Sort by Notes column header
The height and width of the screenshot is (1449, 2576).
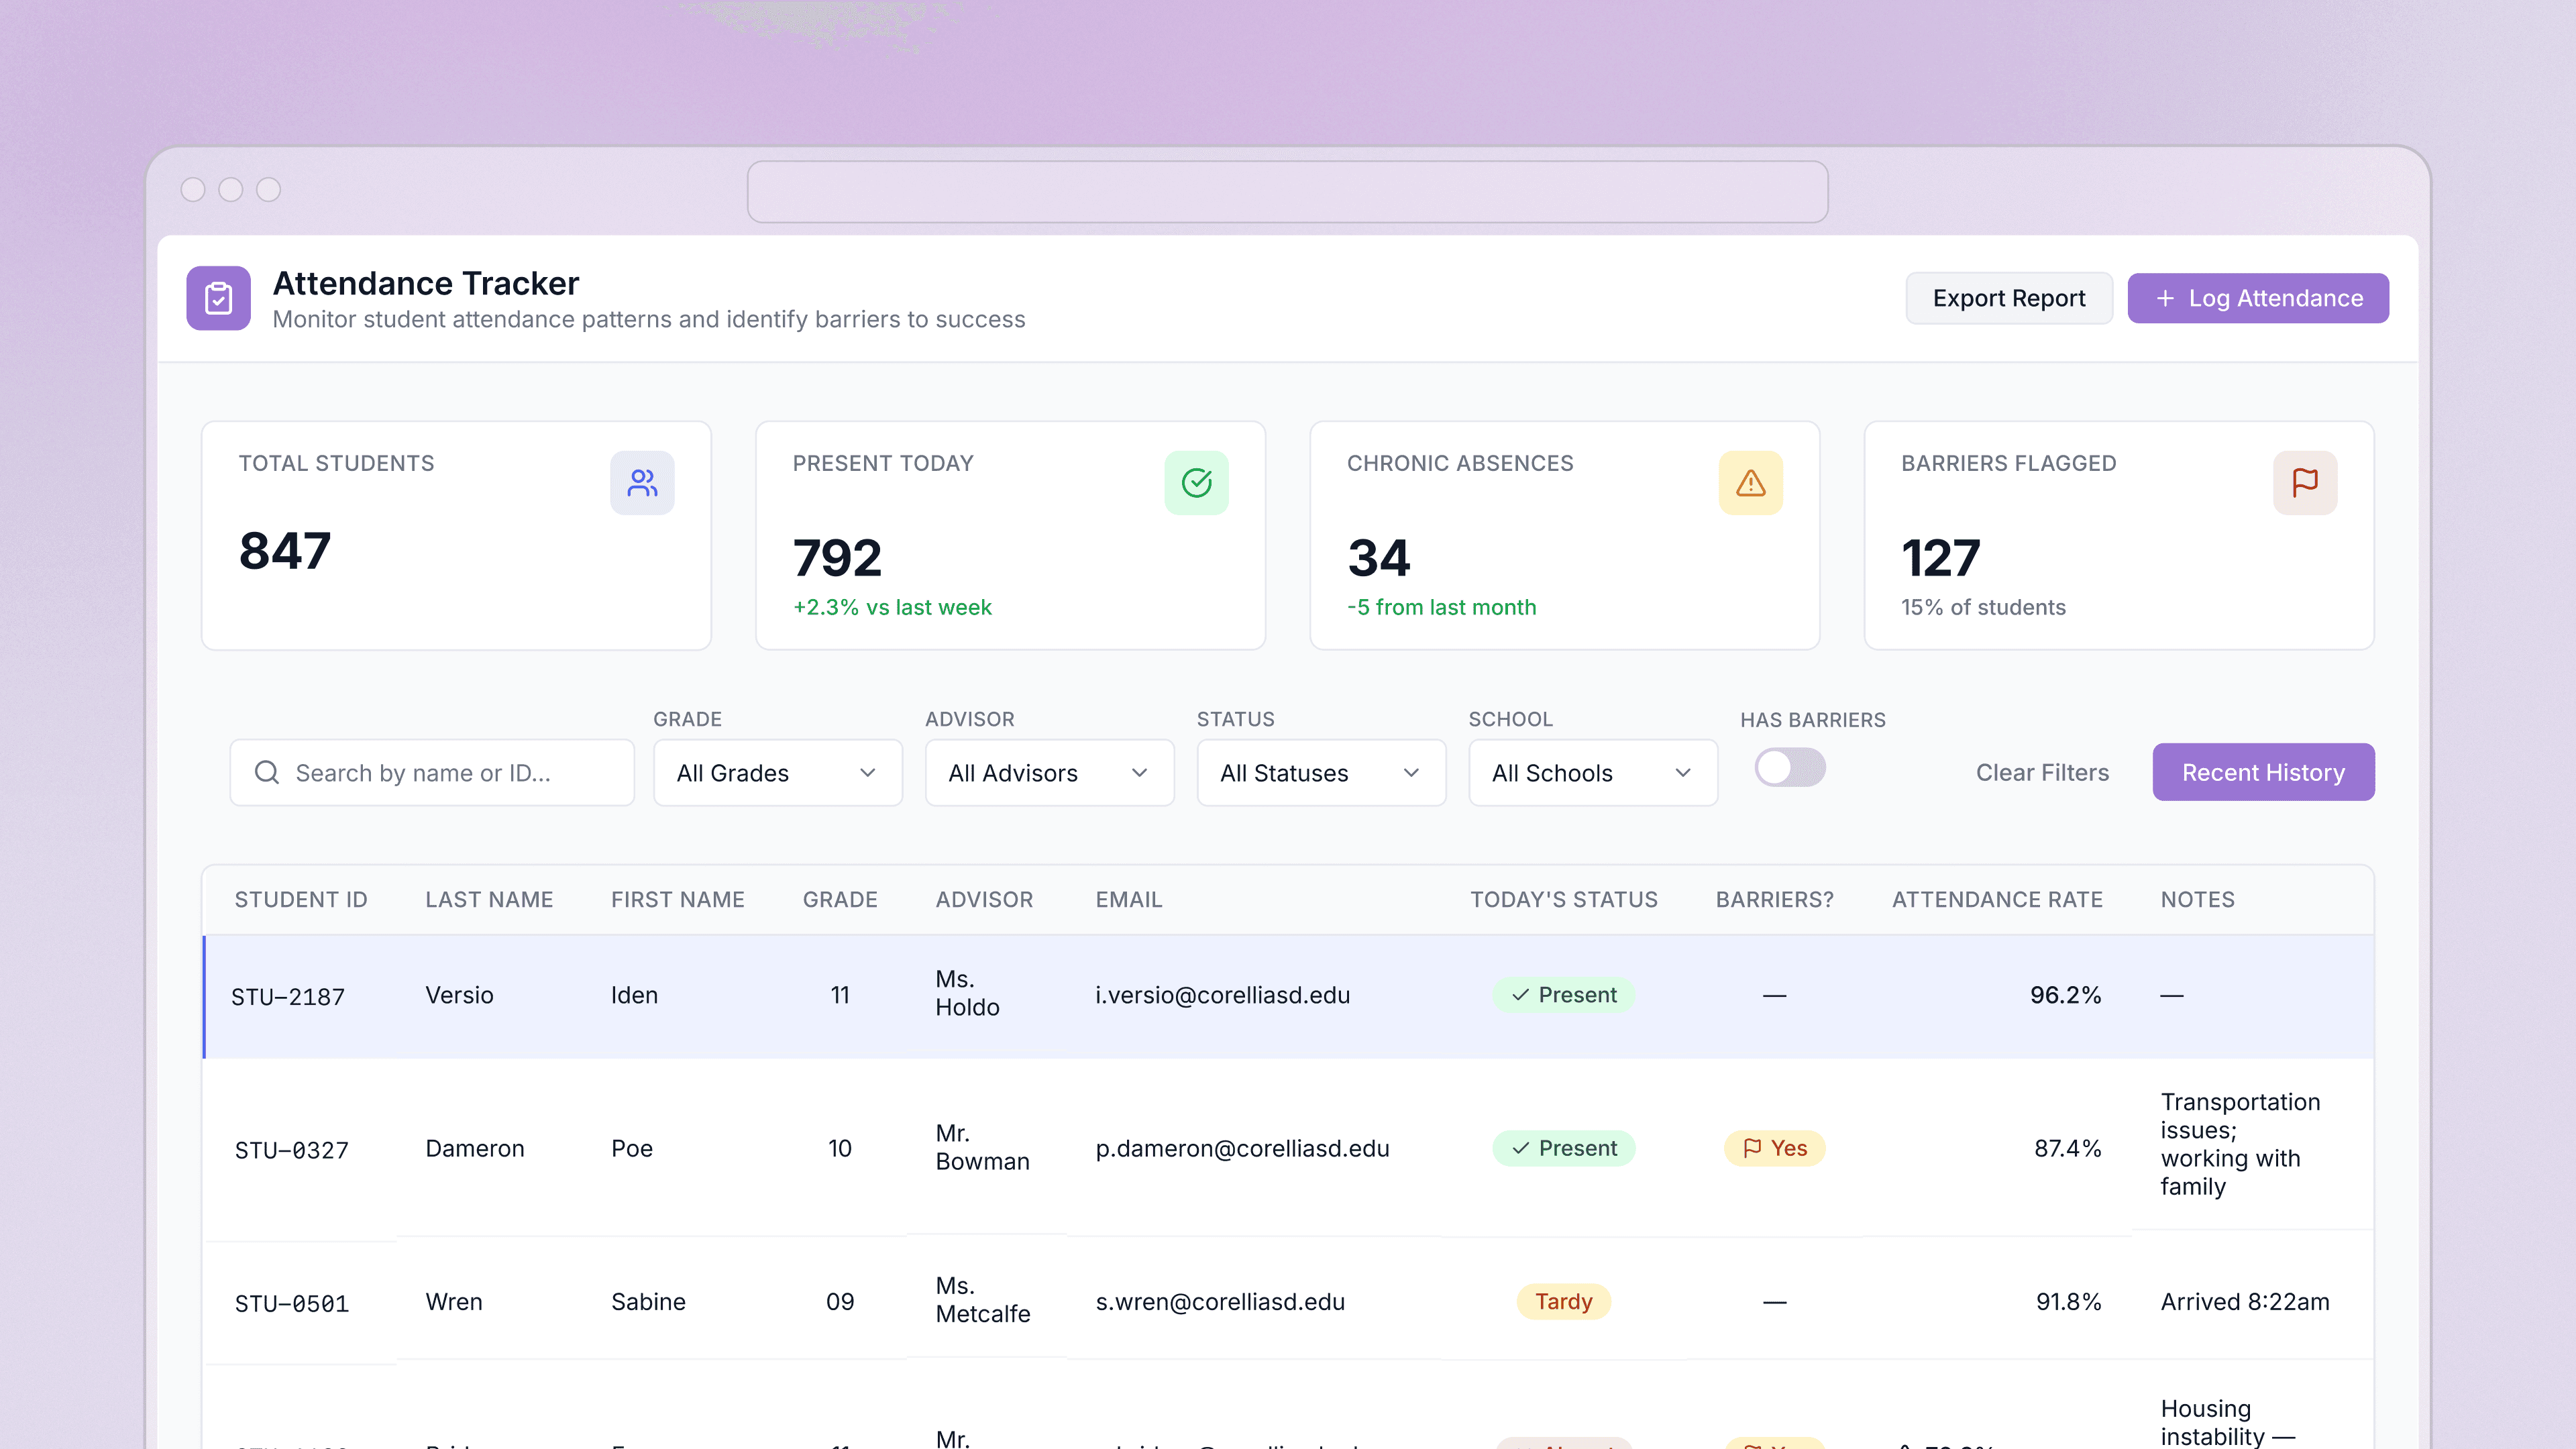click(x=2197, y=900)
